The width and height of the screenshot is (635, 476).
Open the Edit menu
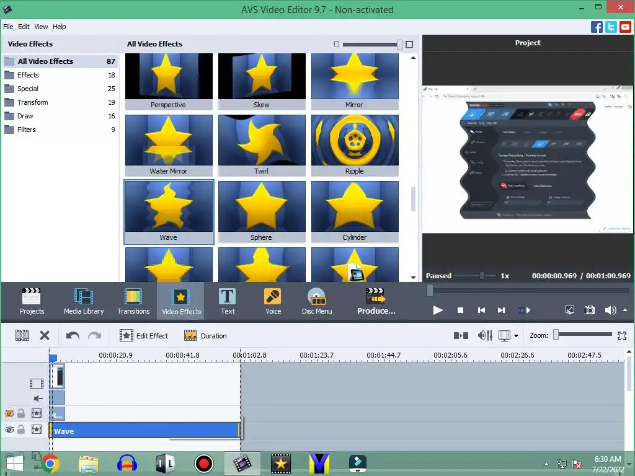pyautogui.click(x=24, y=27)
